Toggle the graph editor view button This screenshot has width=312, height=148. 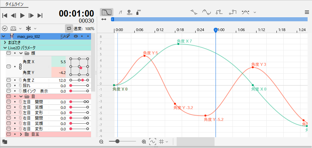click(106, 12)
